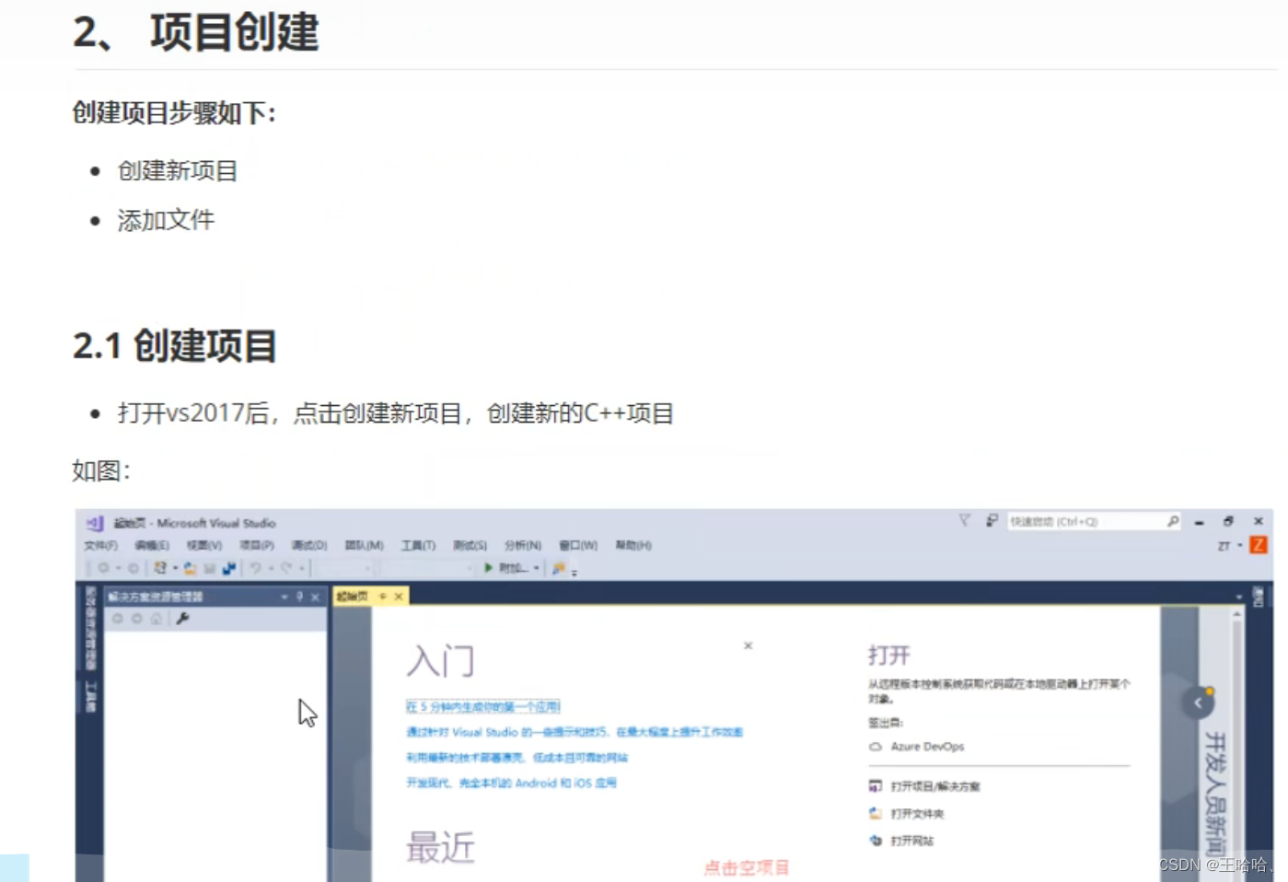Screen dimensions: 1288x882
Task: Click the Save toolbar icon
Action: [210, 569]
